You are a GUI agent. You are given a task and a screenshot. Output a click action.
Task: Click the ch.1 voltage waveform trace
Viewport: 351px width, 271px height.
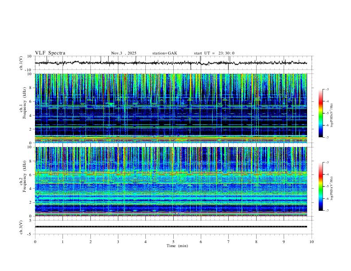(x=171, y=63)
